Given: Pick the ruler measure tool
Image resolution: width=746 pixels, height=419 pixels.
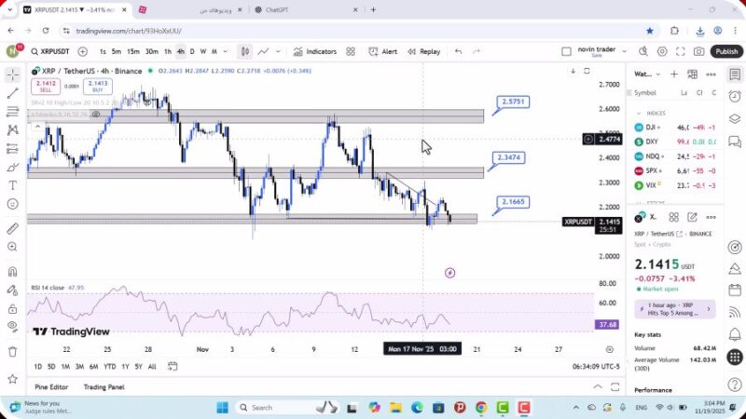Looking at the screenshot, I should [x=12, y=228].
